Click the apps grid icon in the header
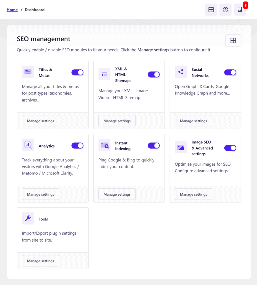 [x=211, y=9]
